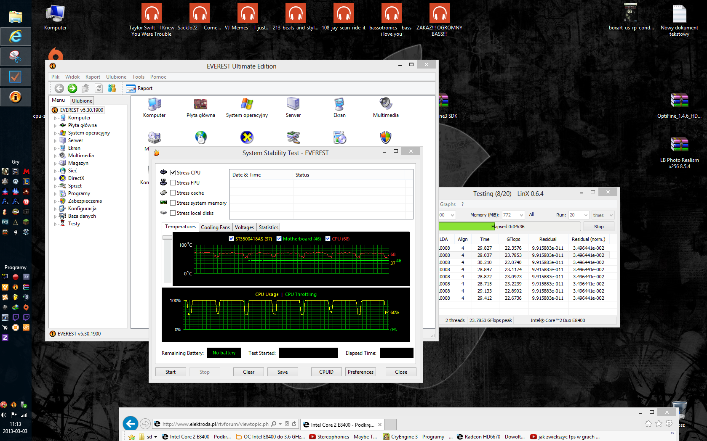Open the Tools menu in EVEREST

[x=138, y=77]
